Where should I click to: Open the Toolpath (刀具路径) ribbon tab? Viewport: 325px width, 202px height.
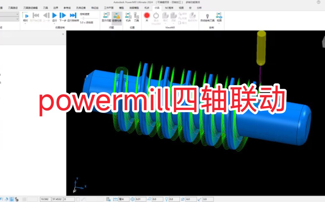point(13,8)
